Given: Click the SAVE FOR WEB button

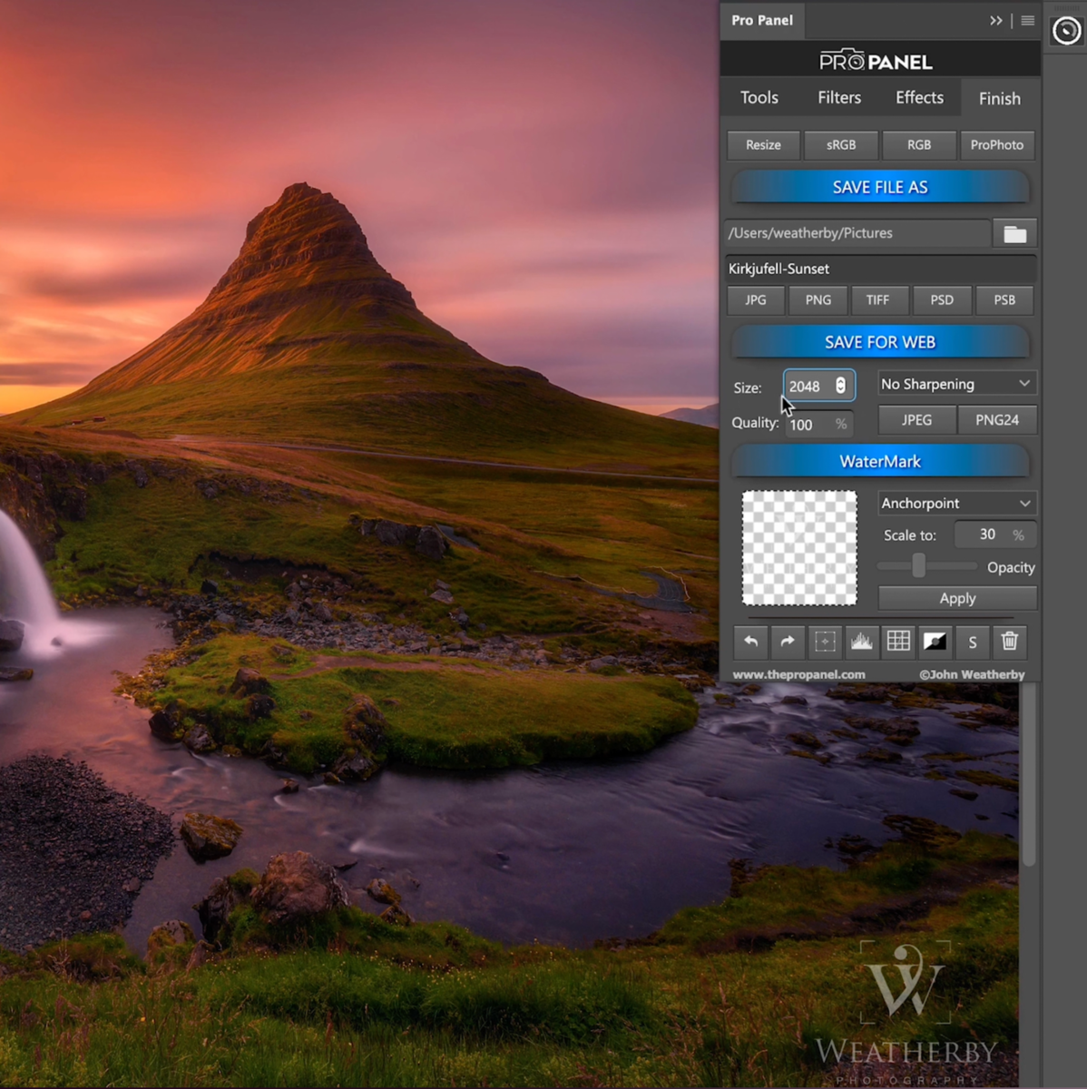Looking at the screenshot, I should tap(879, 342).
